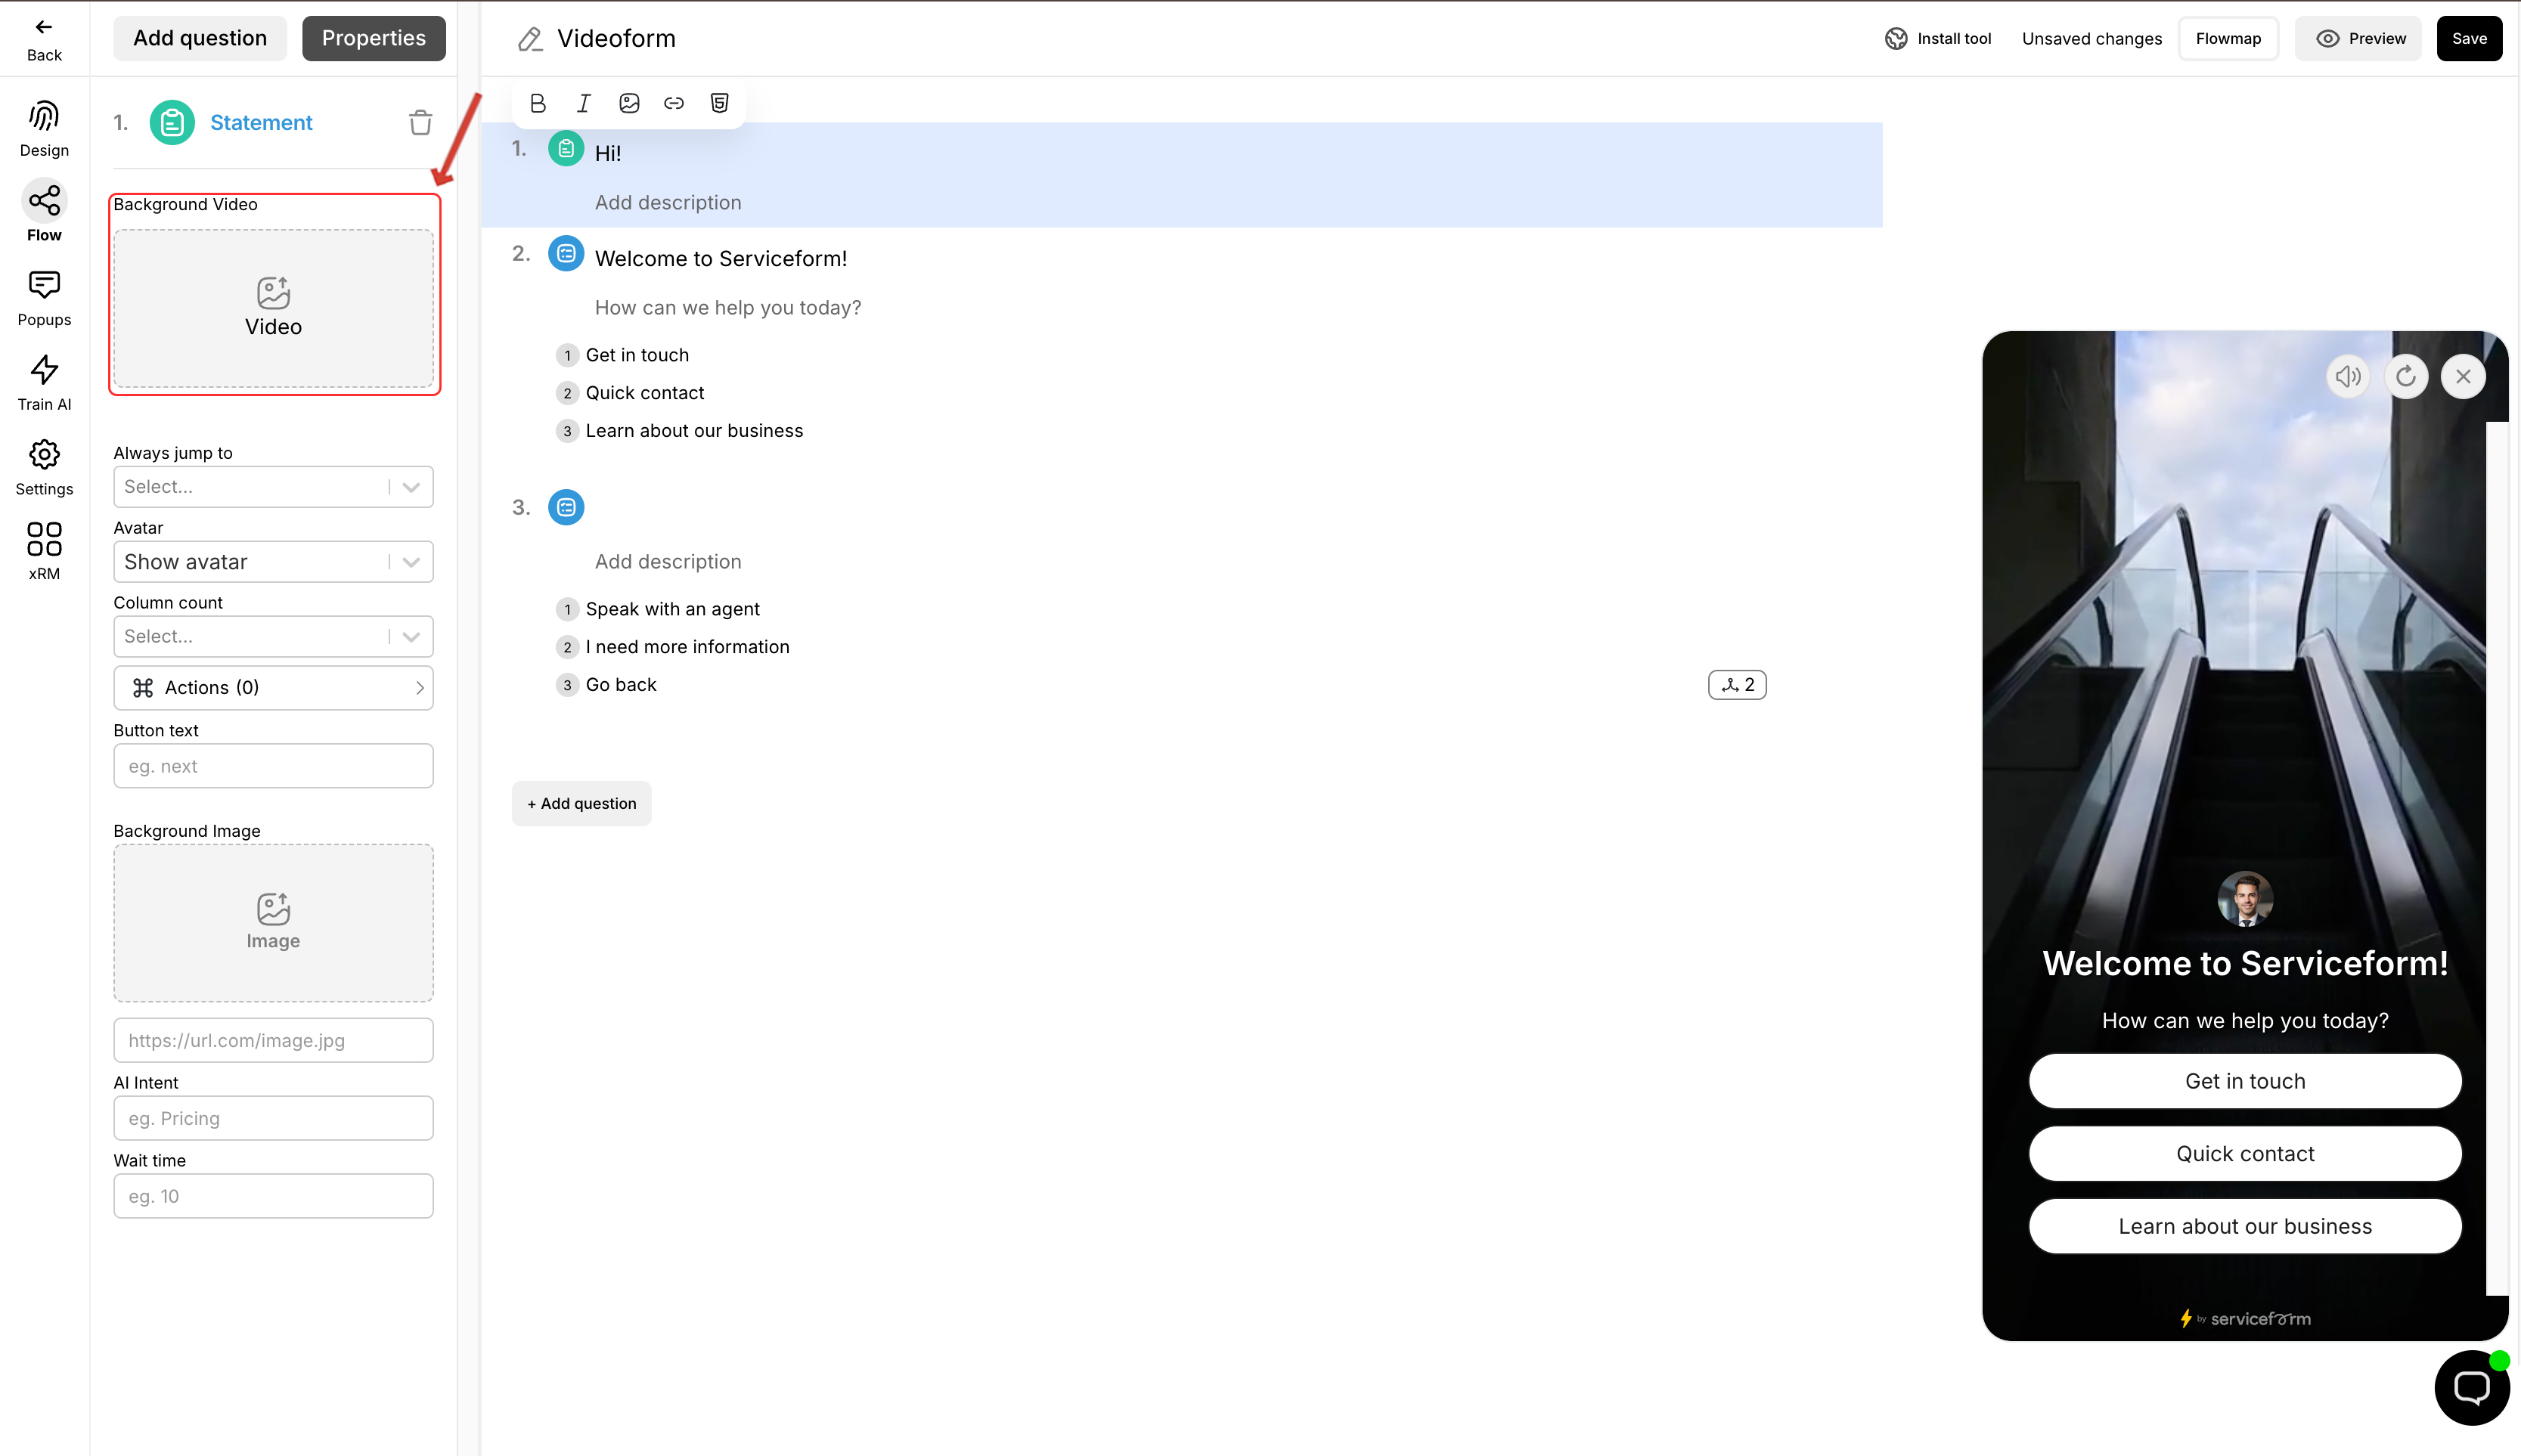Click the background image URL field
This screenshot has height=1456, width=2521.
(x=273, y=1040)
